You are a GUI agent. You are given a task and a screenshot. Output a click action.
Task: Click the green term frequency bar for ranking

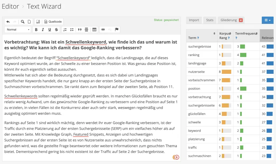pyautogui.click(x=243, y=55)
